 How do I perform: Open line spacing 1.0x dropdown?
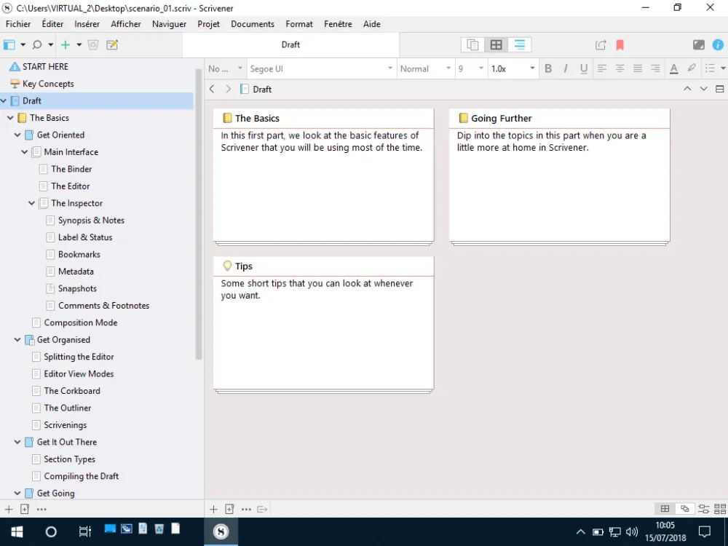513,68
